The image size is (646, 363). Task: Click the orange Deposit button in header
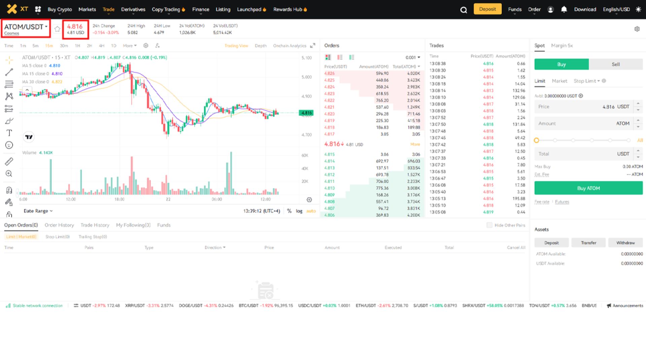(x=488, y=9)
